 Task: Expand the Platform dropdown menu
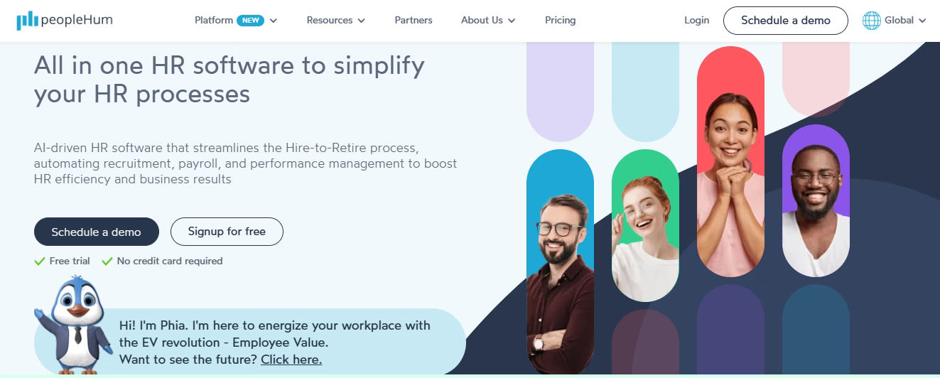[236, 21]
